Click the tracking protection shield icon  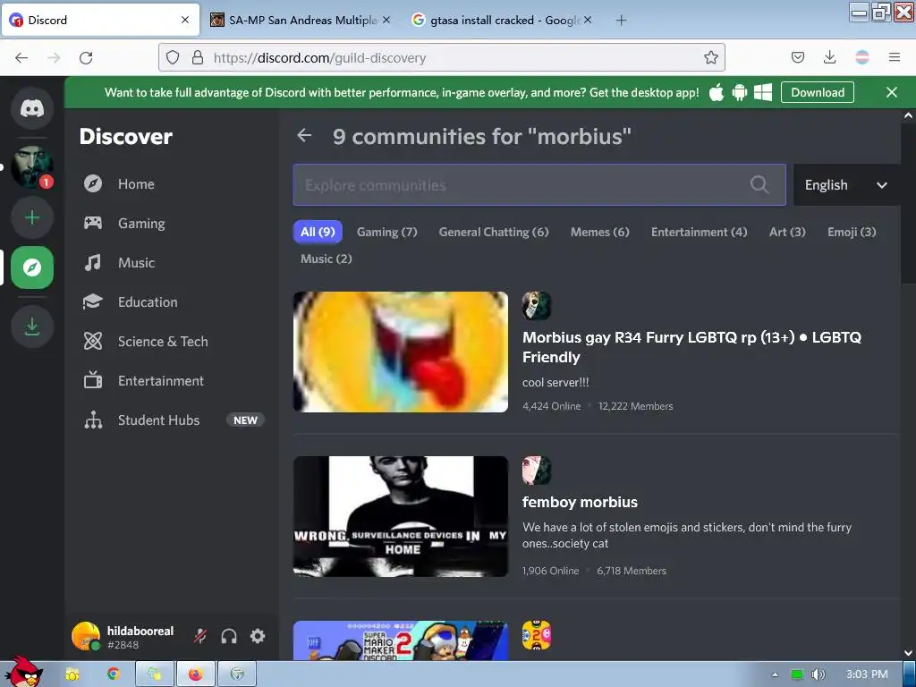click(x=173, y=57)
